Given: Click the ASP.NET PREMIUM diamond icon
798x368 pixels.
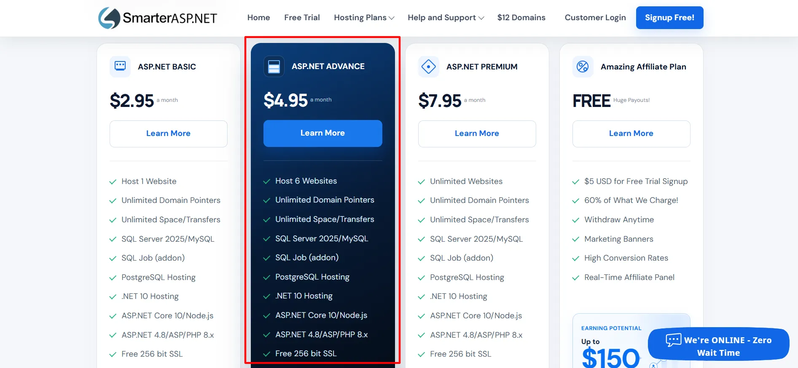Looking at the screenshot, I should (x=429, y=67).
